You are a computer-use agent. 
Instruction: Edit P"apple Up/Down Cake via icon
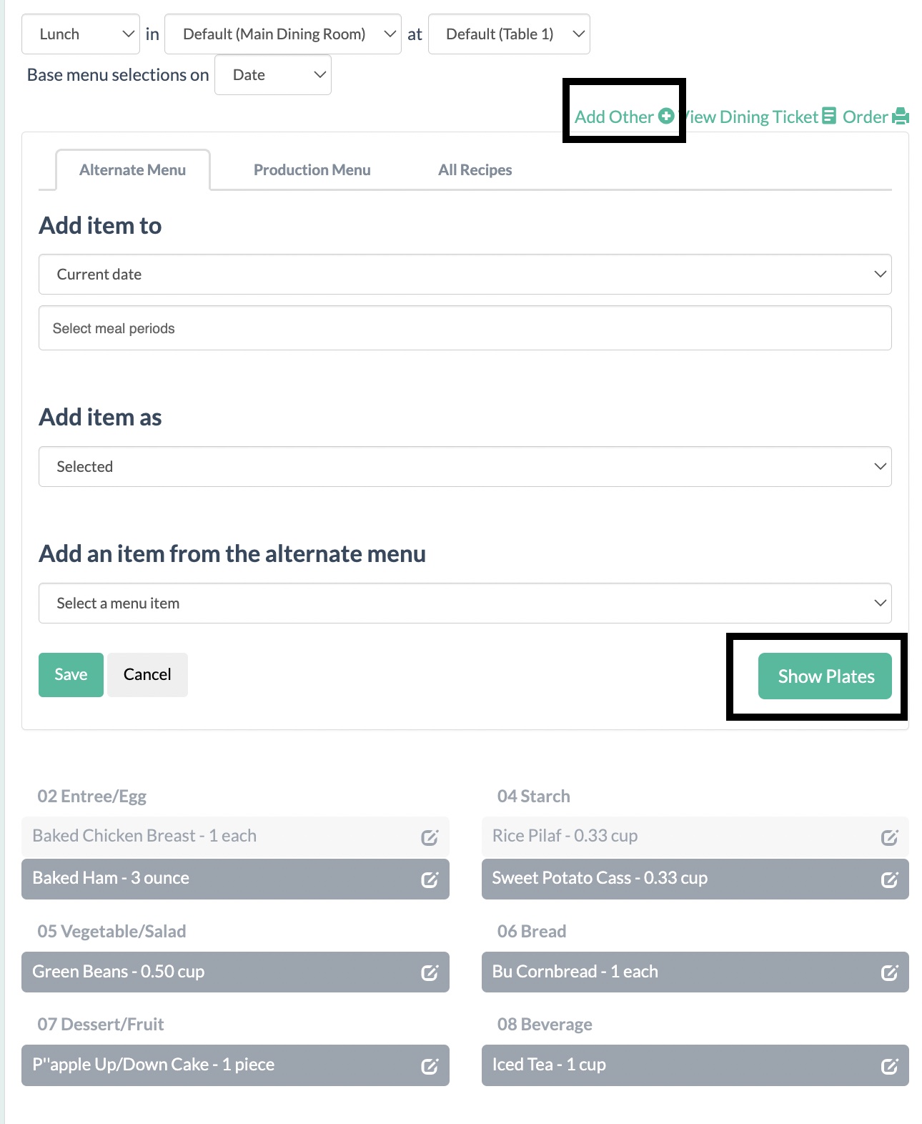429,1066
